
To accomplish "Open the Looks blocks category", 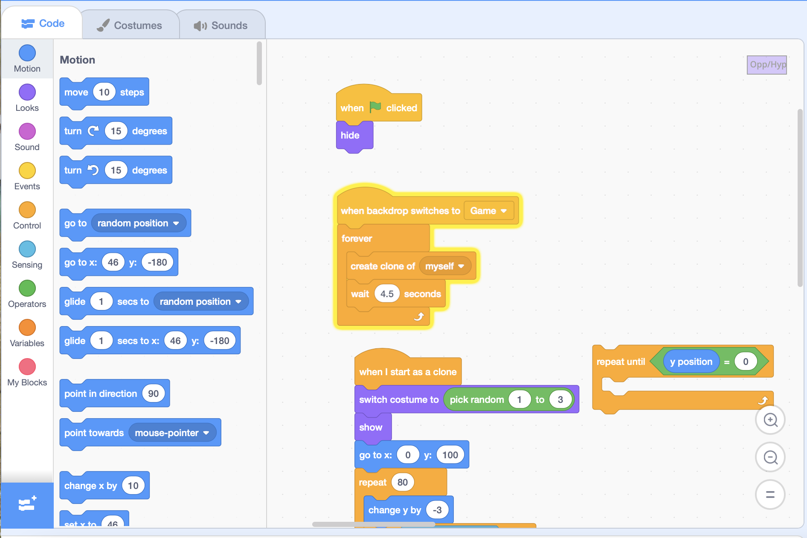I will (27, 98).
